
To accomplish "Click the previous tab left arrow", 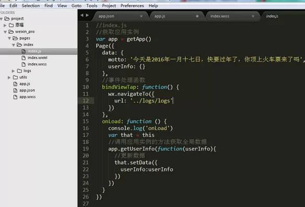I will click(82, 15).
